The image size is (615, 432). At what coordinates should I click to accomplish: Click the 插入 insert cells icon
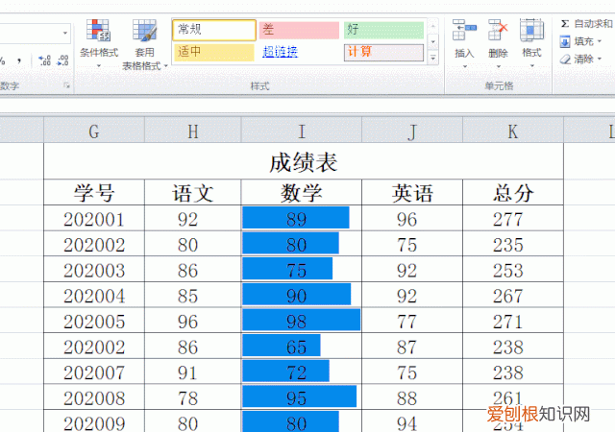coord(464,30)
